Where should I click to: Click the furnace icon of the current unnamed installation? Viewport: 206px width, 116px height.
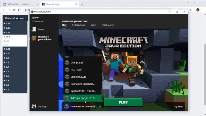(x=67, y=107)
